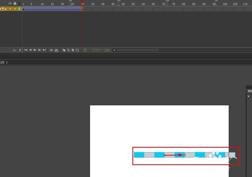Viewport: 252px width, 177px height.
Task: Toggle the layer's lock dot
Action: 15,9
